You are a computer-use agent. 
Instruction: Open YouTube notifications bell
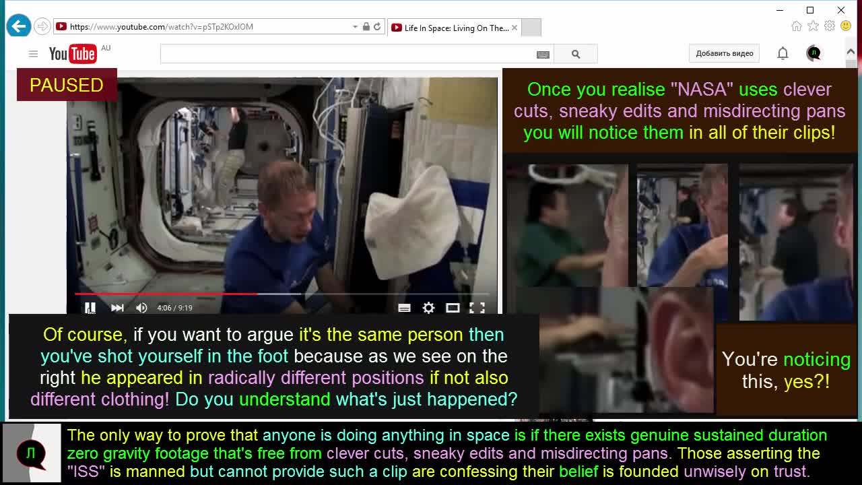point(783,53)
